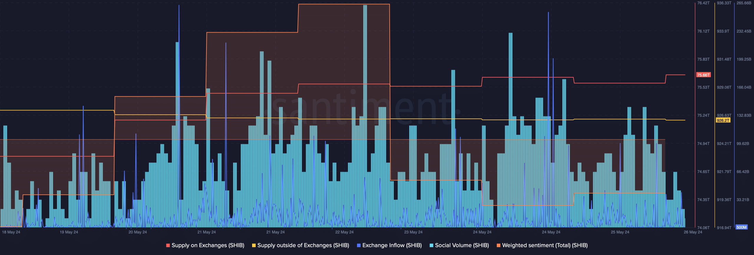Click the 20 May 24 date label
This screenshot has width=754, height=255.
point(138,232)
